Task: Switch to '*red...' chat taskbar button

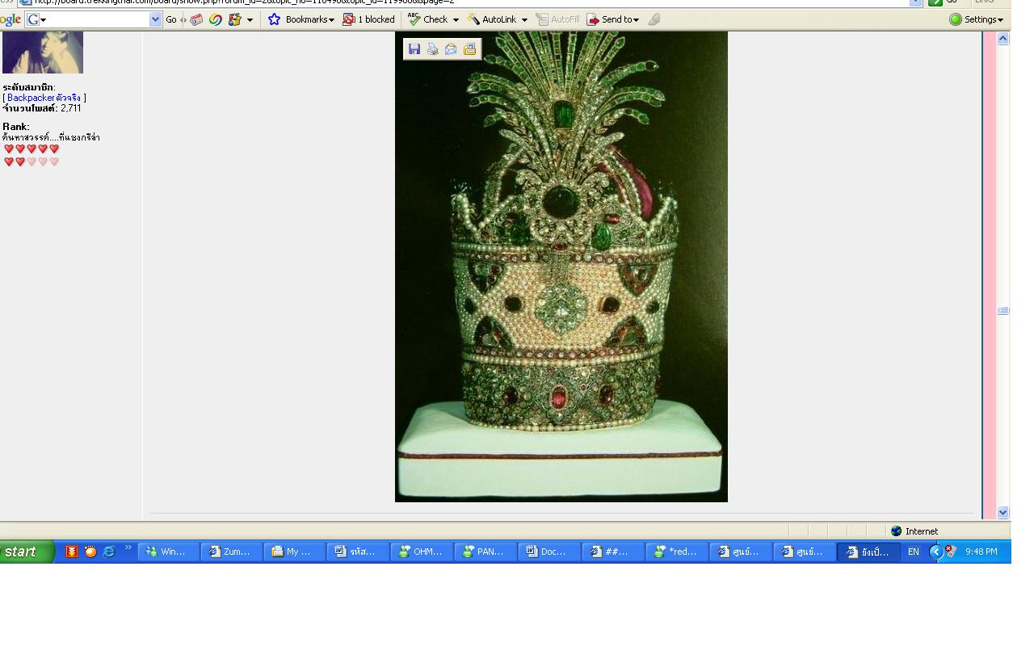Action: (x=677, y=552)
